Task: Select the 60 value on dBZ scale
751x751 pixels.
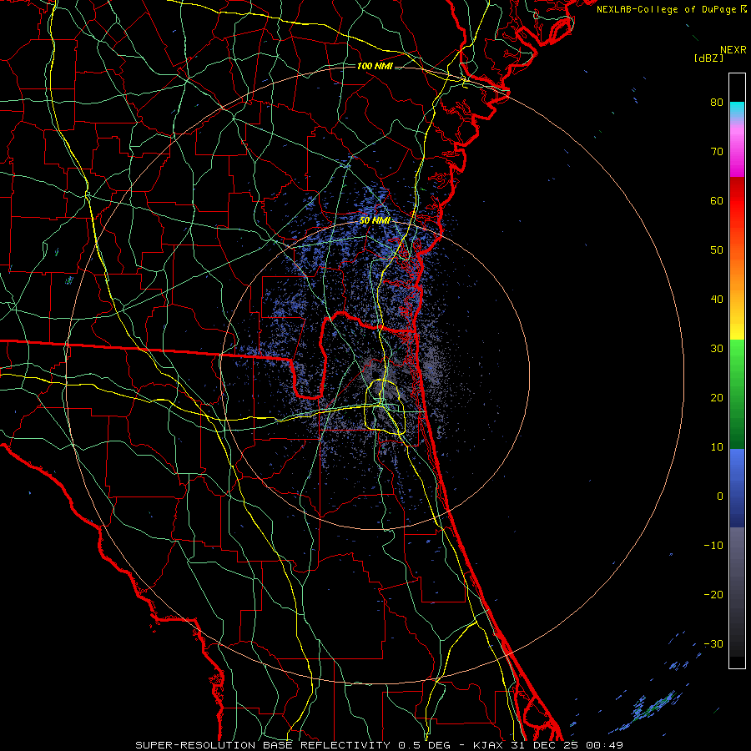Action: click(717, 200)
